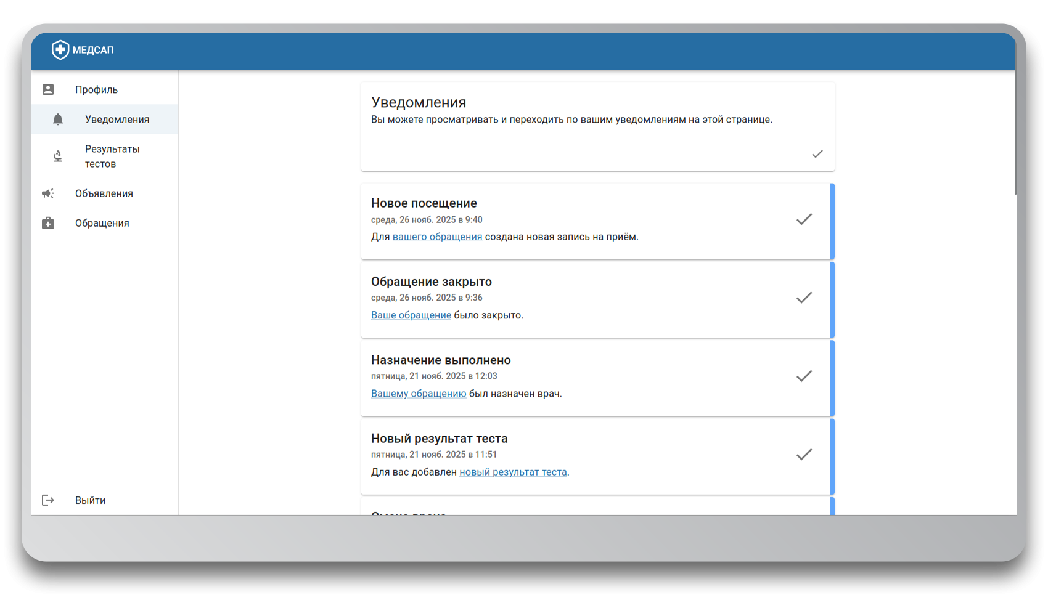Mark 'Новое посещение' notification as read
This screenshot has height=616, width=1048.
[x=804, y=219]
